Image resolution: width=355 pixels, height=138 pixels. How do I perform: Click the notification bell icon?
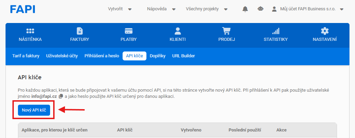[245, 9]
